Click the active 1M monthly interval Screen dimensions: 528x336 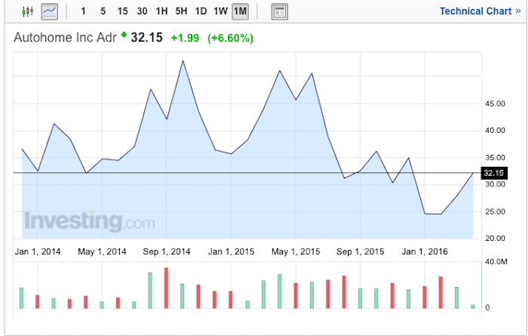point(240,11)
